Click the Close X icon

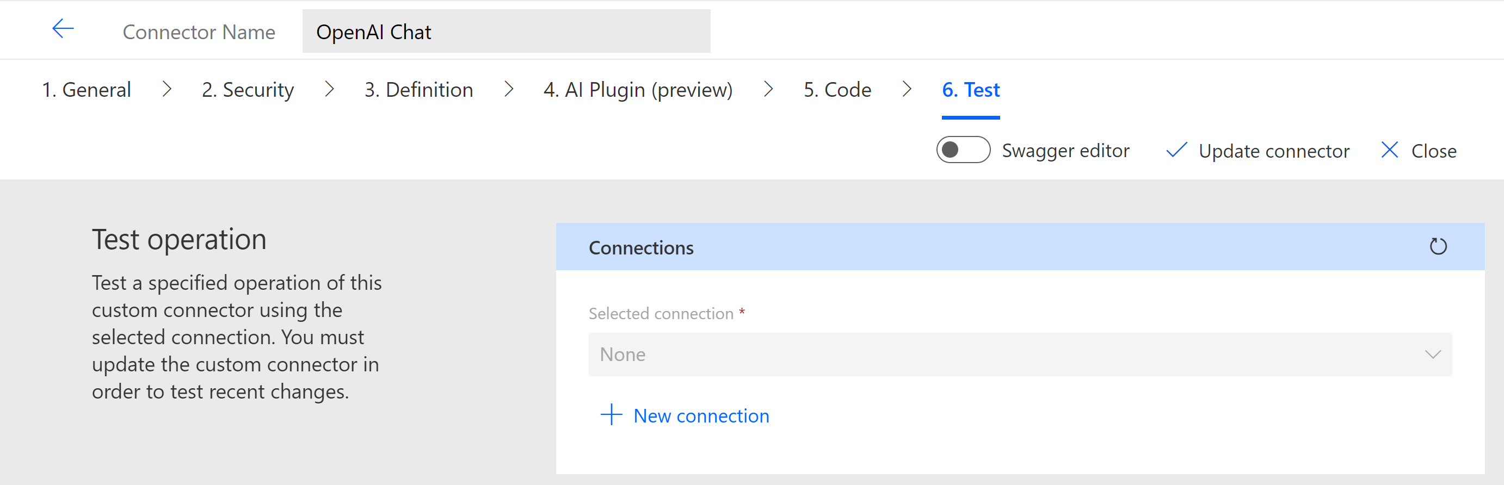coord(1390,150)
